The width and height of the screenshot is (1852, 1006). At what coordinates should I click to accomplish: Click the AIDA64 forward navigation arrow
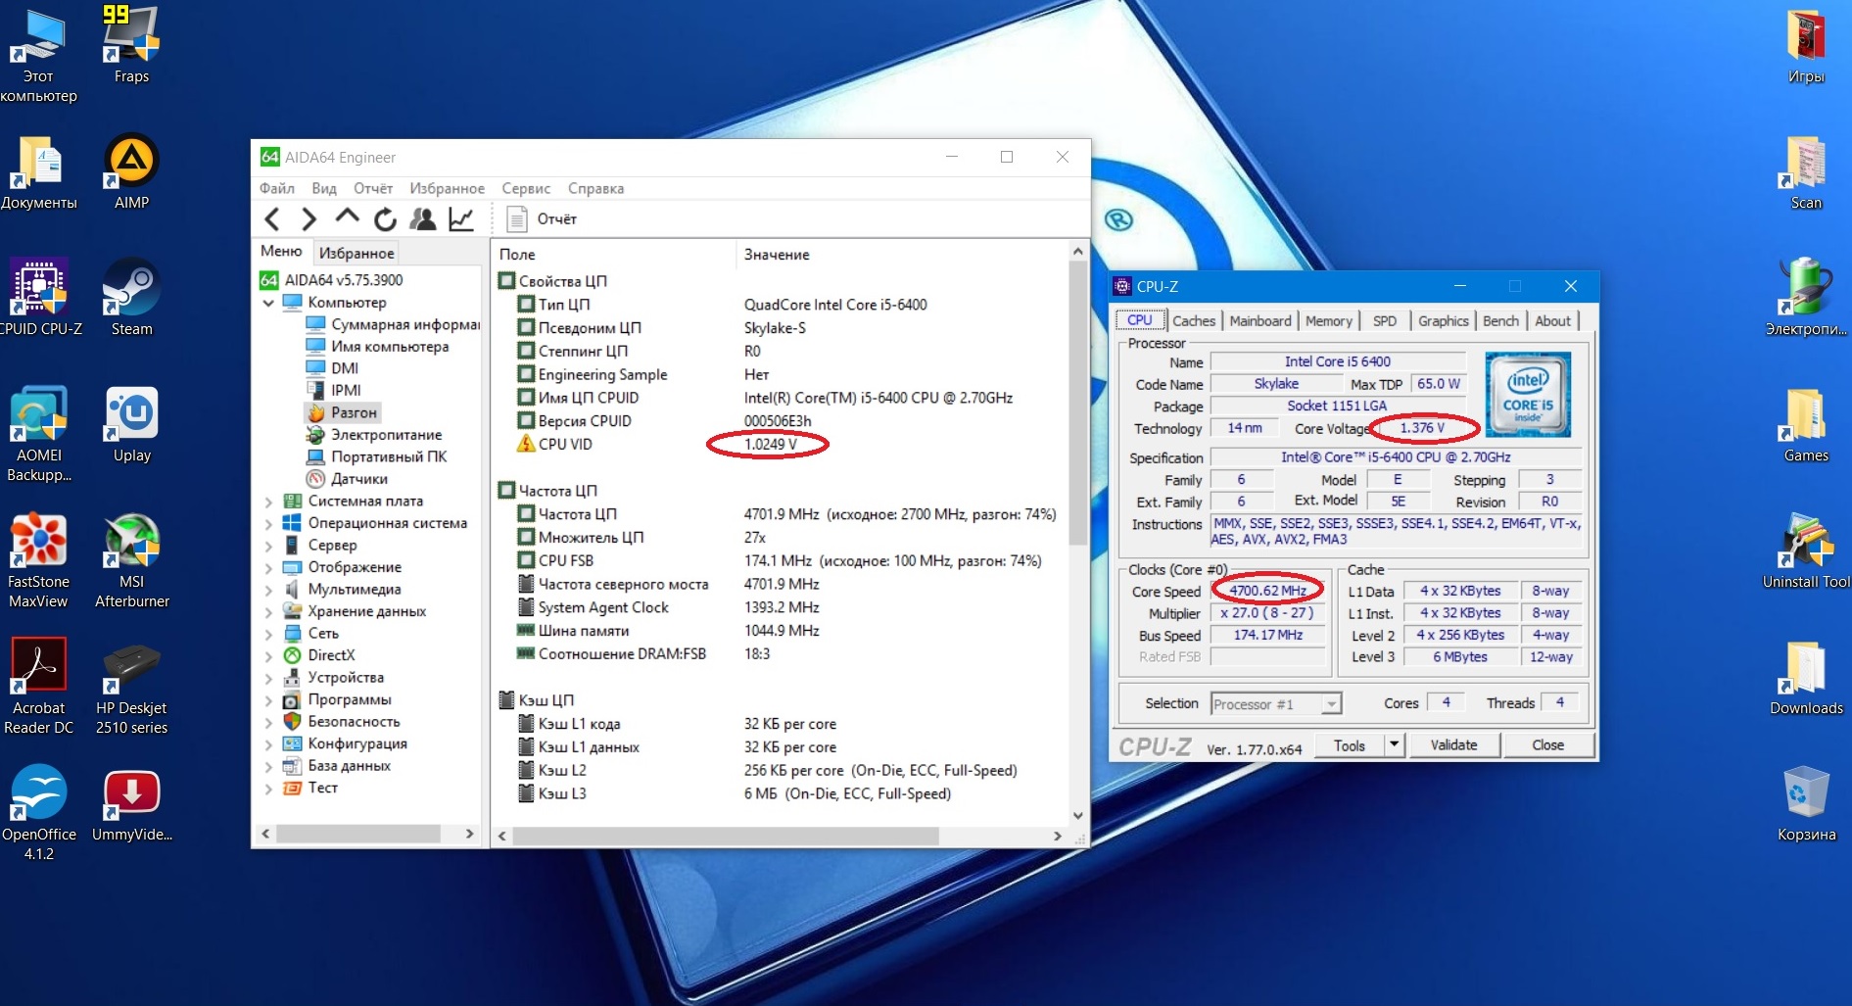309,219
